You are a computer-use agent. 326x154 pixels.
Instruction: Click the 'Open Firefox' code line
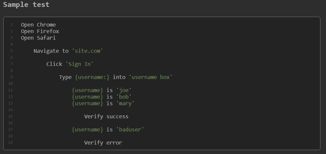tap(40, 31)
